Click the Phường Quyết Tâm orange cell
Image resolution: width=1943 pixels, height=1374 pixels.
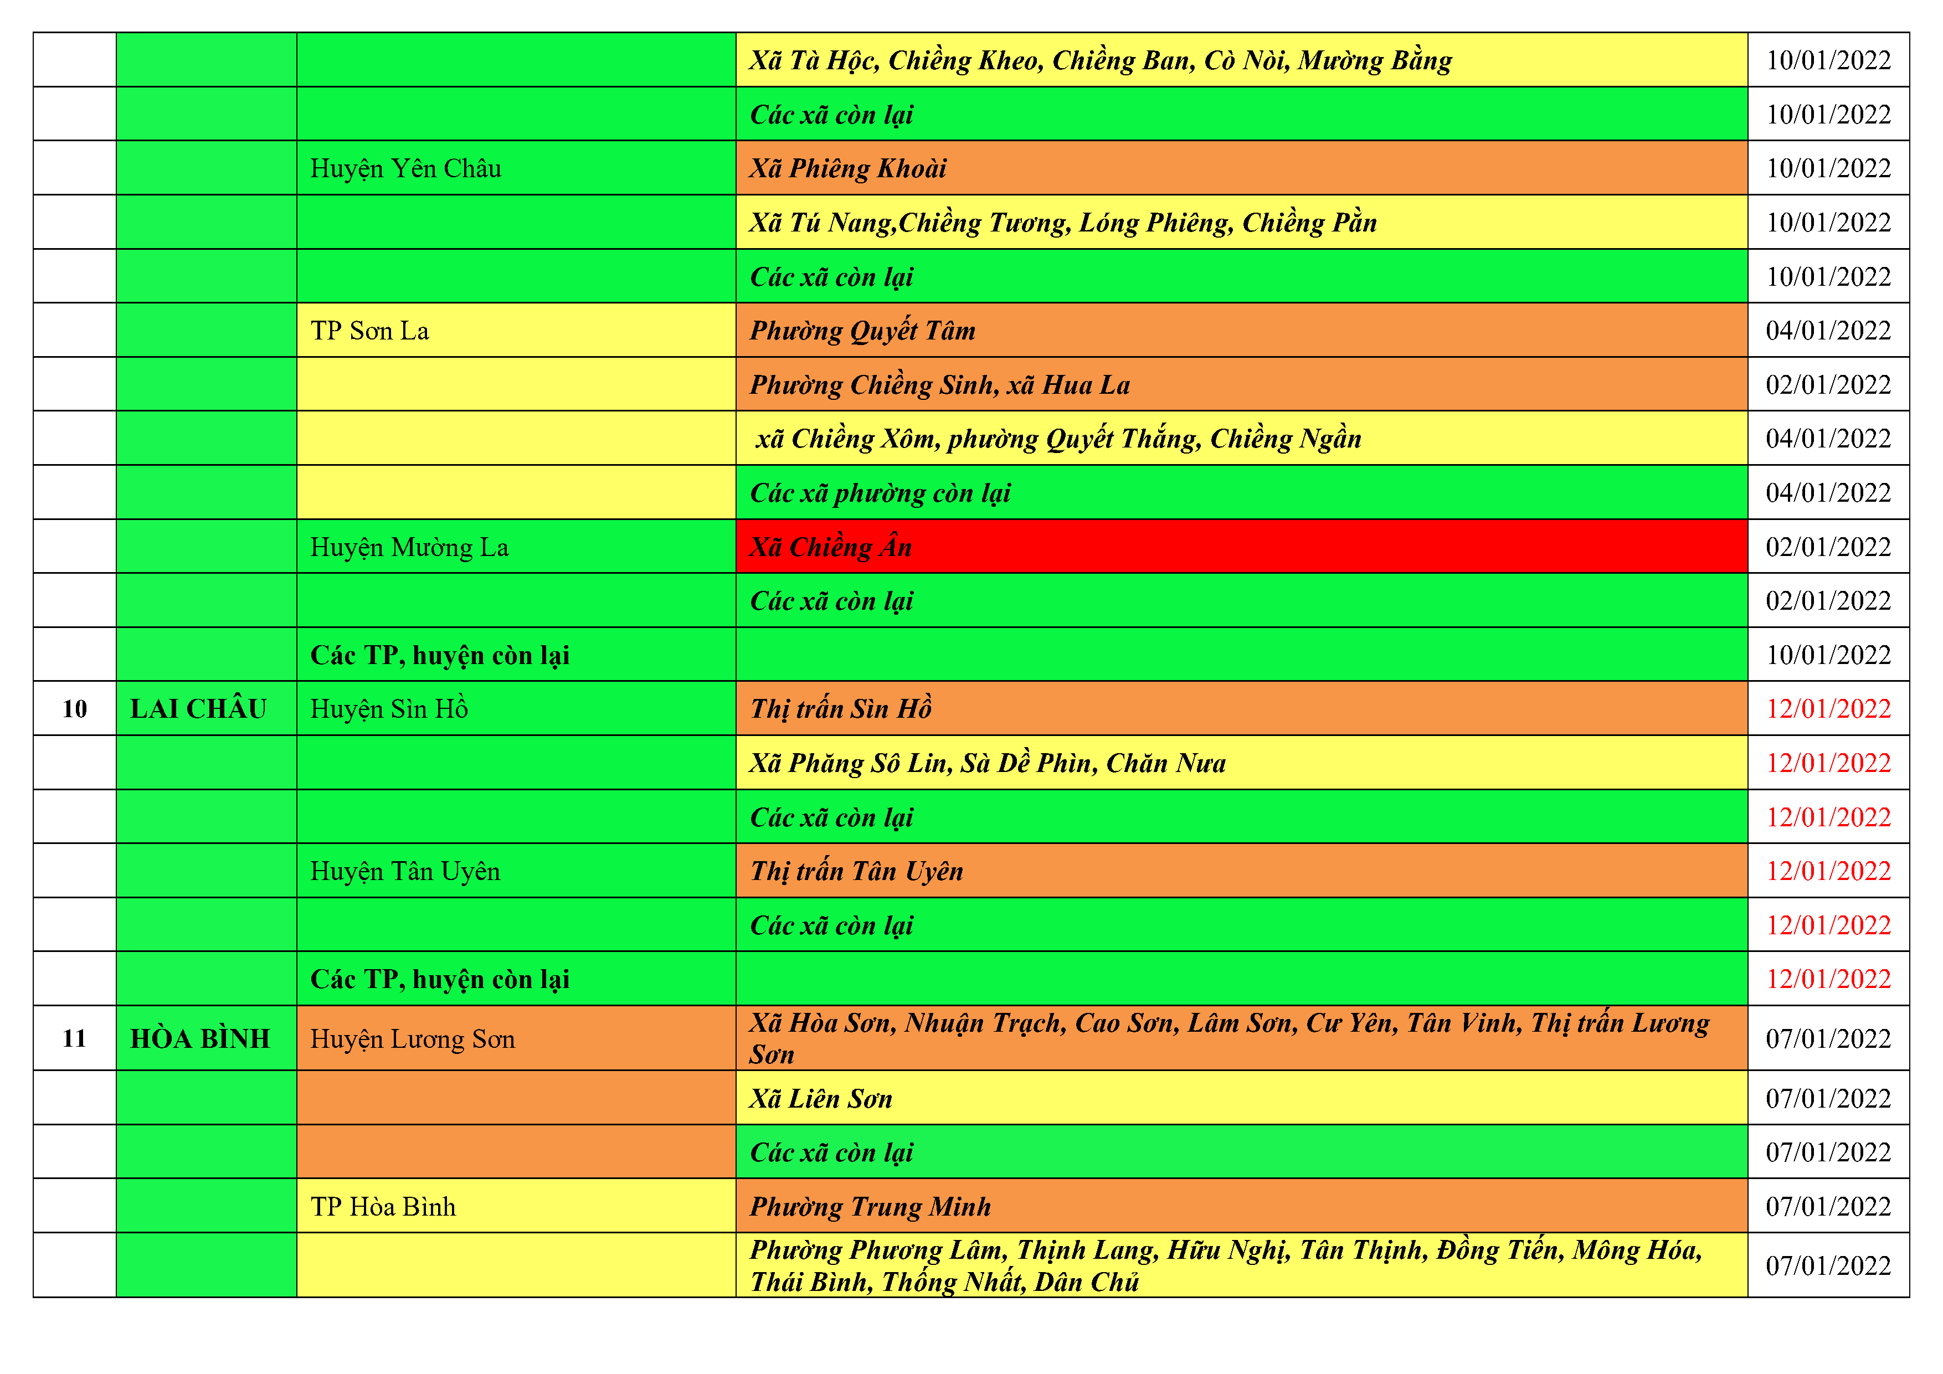click(x=1241, y=331)
